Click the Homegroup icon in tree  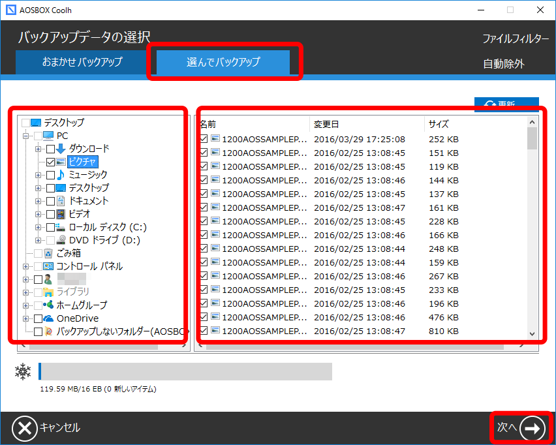(x=48, y=305)
